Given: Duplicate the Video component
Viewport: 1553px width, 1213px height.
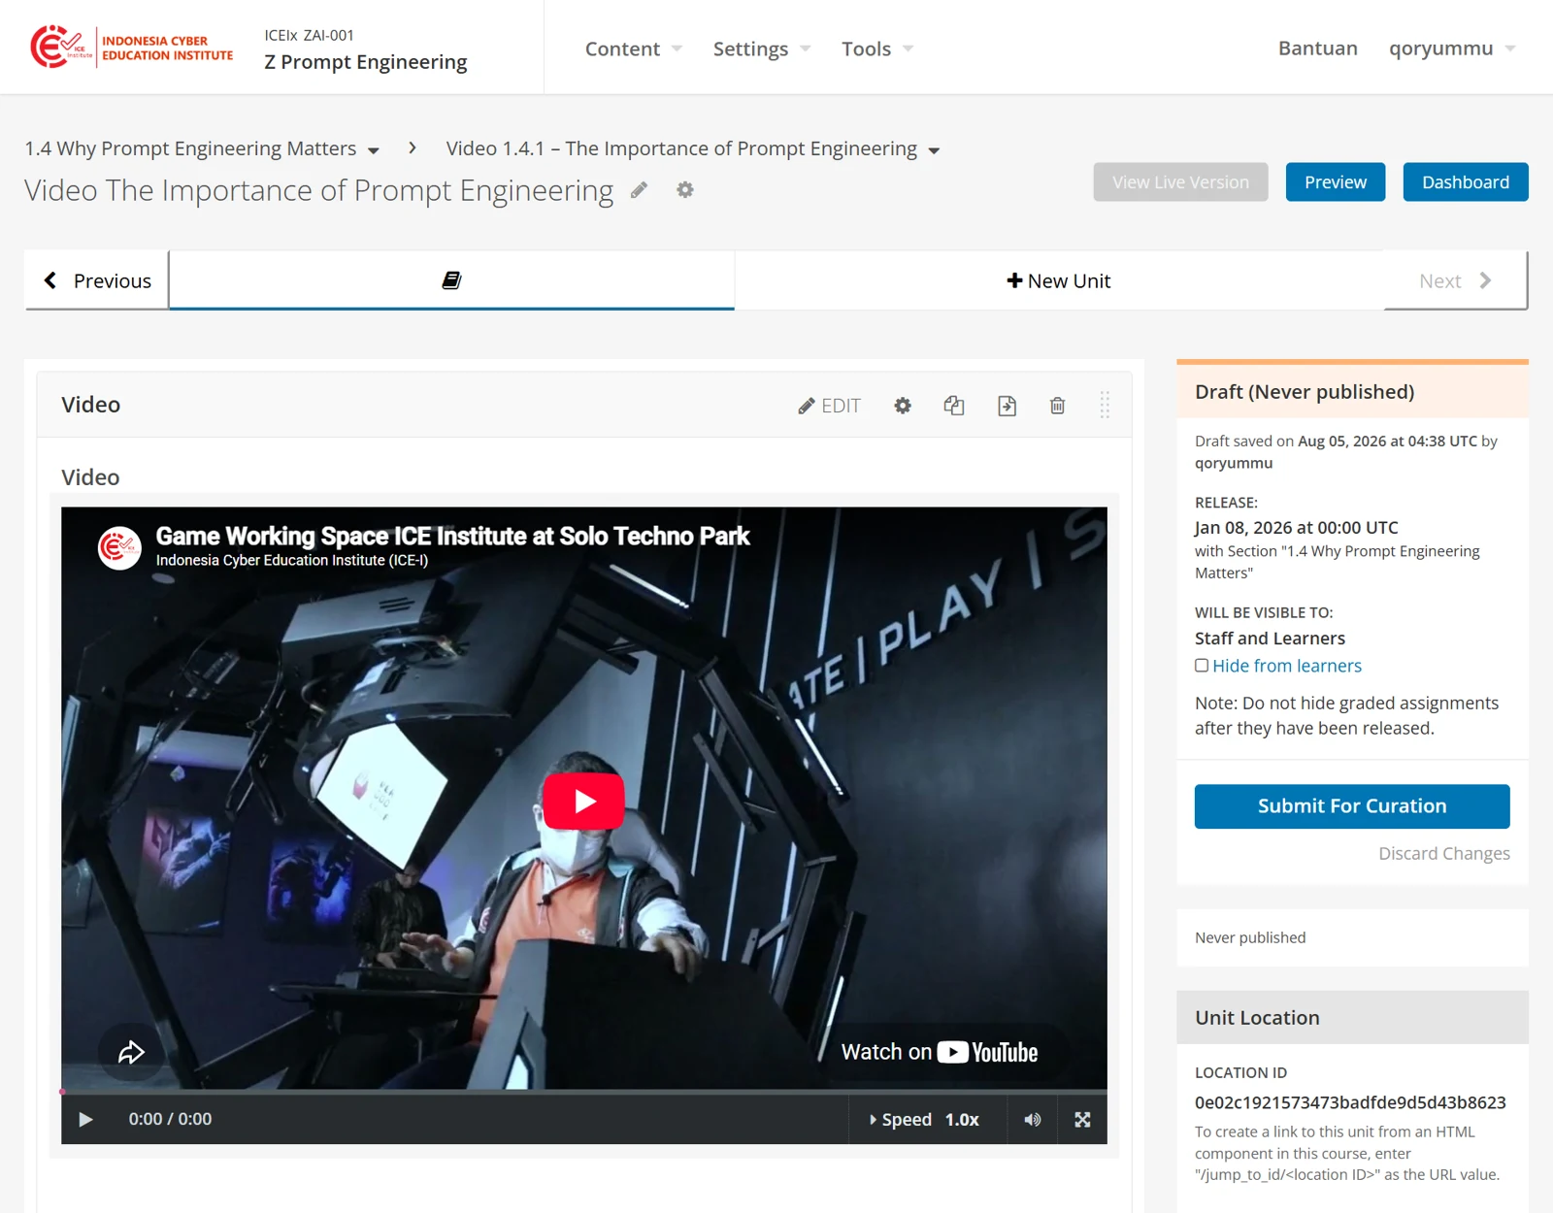Looking at the screenshot, I should point(954,406).
